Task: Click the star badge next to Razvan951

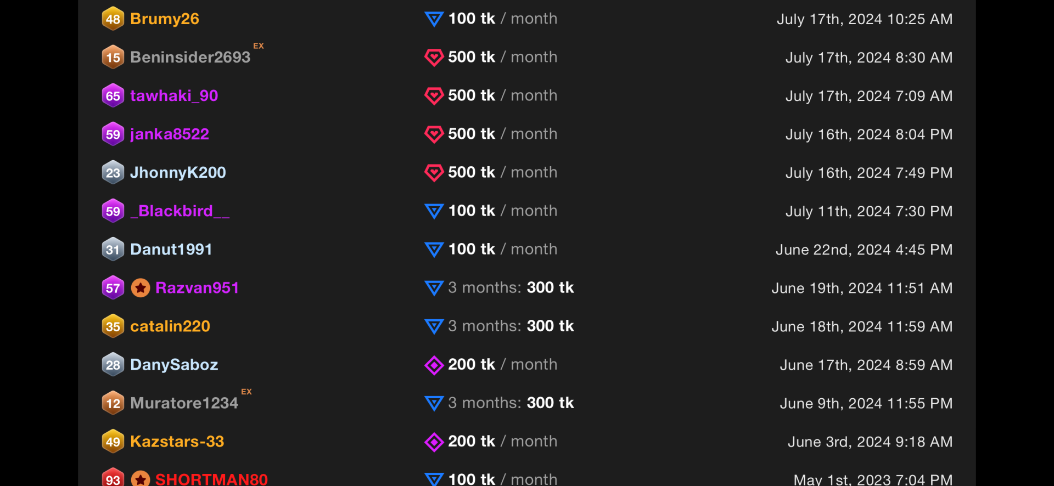Action: [141, 288]
